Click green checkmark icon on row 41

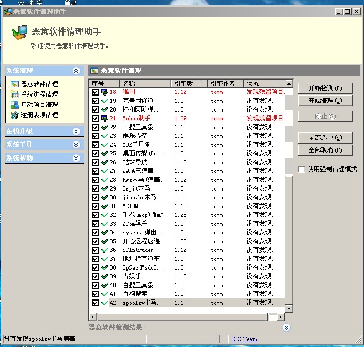pyautogui.click(x=105, y=294)
